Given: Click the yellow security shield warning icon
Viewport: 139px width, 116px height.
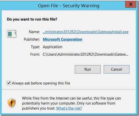Looking at the screenshot, I should (12, 103).
